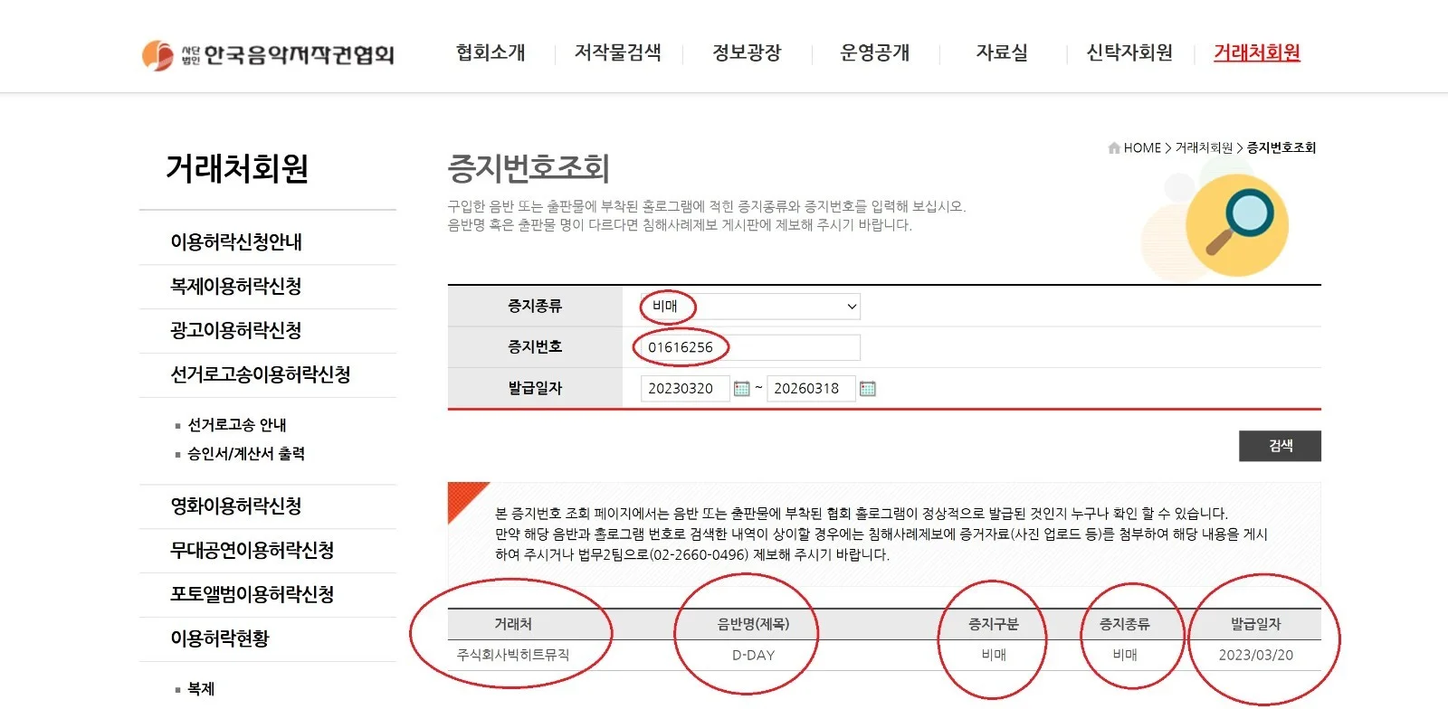
Task: Open the end date calendar icon
Action: tap(867, 389)
